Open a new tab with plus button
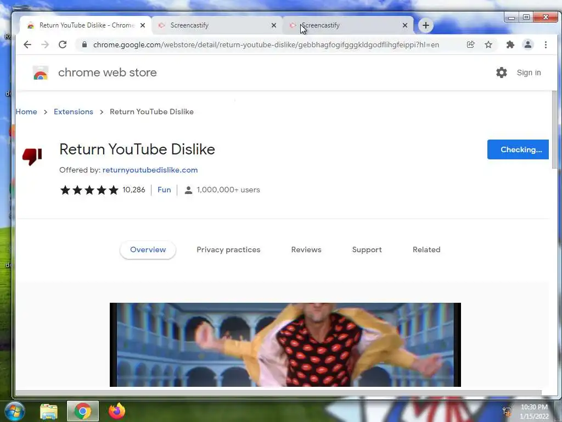The width and height of the screenshot is (562, 422). [425, 25]
